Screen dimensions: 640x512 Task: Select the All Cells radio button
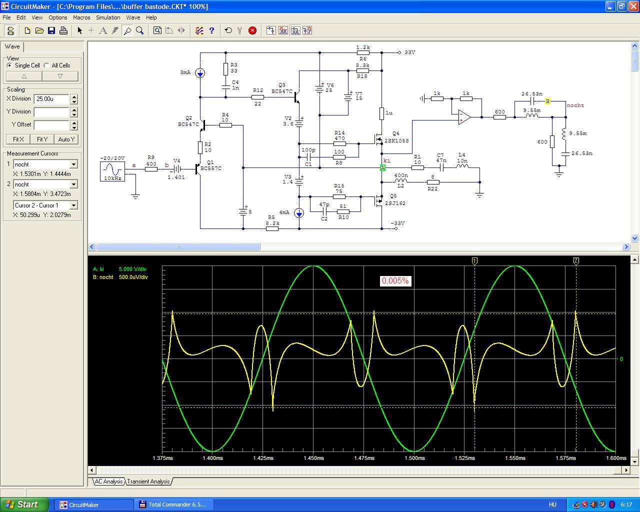[46, 65]
